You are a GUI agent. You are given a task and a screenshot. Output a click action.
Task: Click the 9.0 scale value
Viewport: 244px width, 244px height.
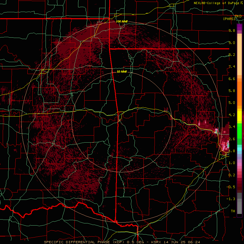pos(232,43)
